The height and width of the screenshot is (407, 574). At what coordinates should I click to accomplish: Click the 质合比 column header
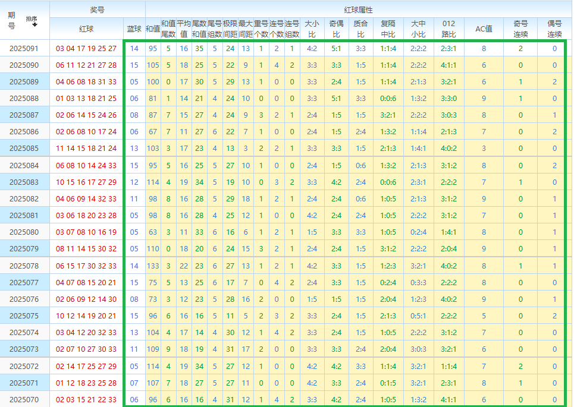click(x=360, y=29)
